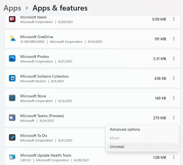Select the Move entry in the menu
This screenshot has width=183, height=165.
142,138
